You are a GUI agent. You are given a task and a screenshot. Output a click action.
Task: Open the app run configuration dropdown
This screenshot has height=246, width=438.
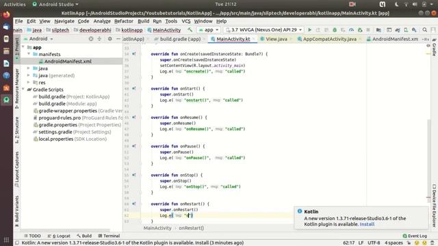[209, 29]
